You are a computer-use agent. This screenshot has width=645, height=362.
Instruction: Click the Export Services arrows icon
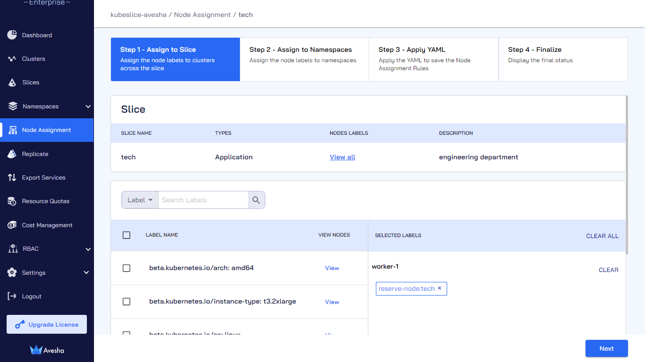tap(12, 178)
